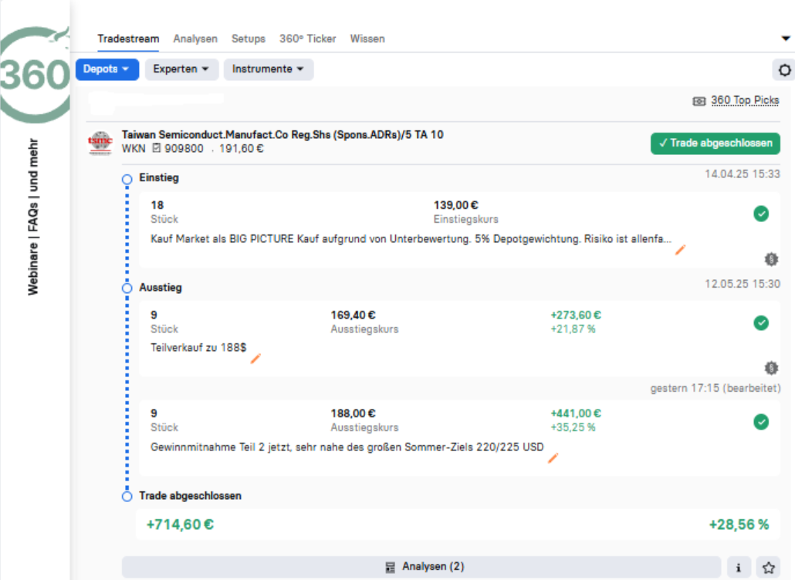Expand the Experten dropdown

click(x=181, y=69)
